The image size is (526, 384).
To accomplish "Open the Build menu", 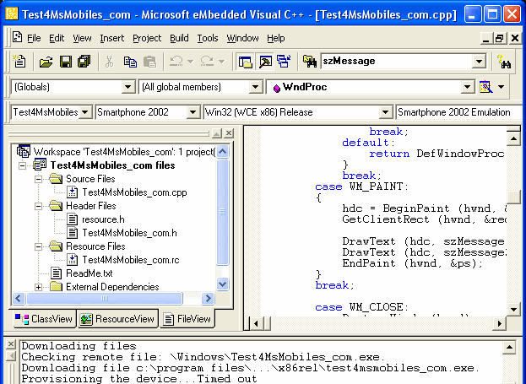I will 179,38.
